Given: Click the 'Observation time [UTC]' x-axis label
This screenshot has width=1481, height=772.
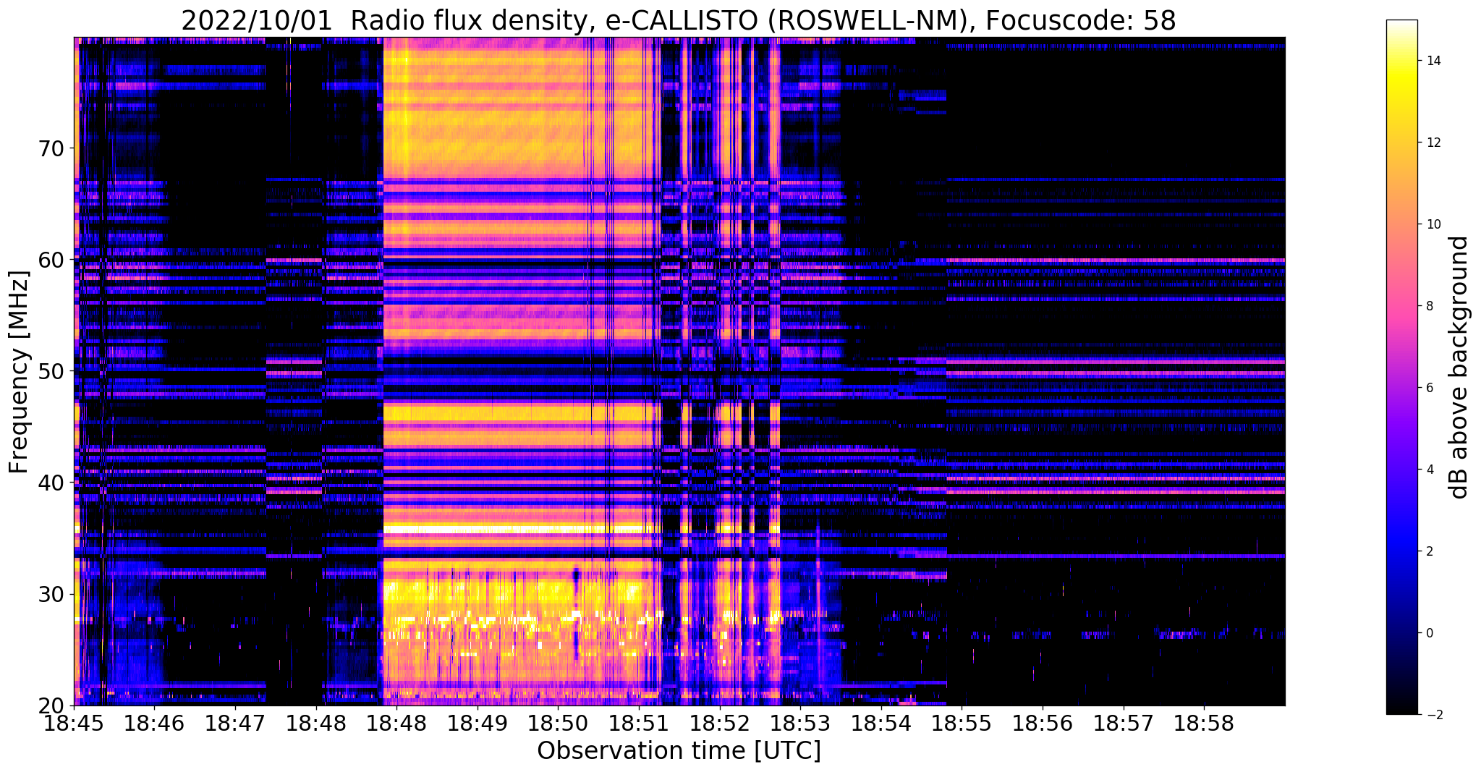Looking at the screenshot, I should tap(679, 751).
